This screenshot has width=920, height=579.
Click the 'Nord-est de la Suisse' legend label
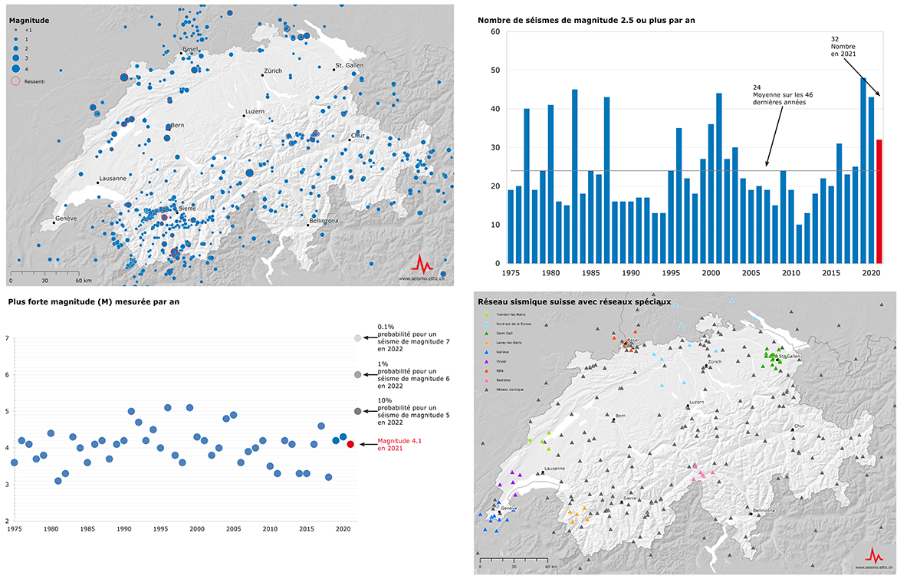point(513,324)
